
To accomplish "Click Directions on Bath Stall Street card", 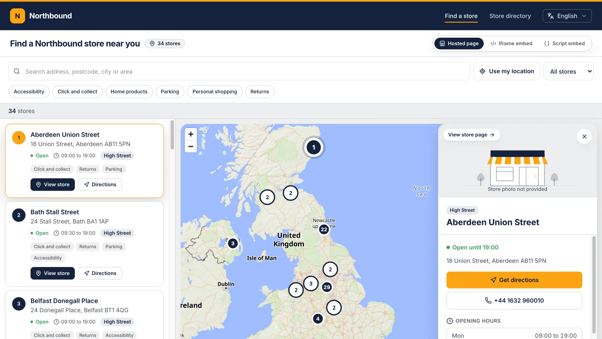I will 100,273.
